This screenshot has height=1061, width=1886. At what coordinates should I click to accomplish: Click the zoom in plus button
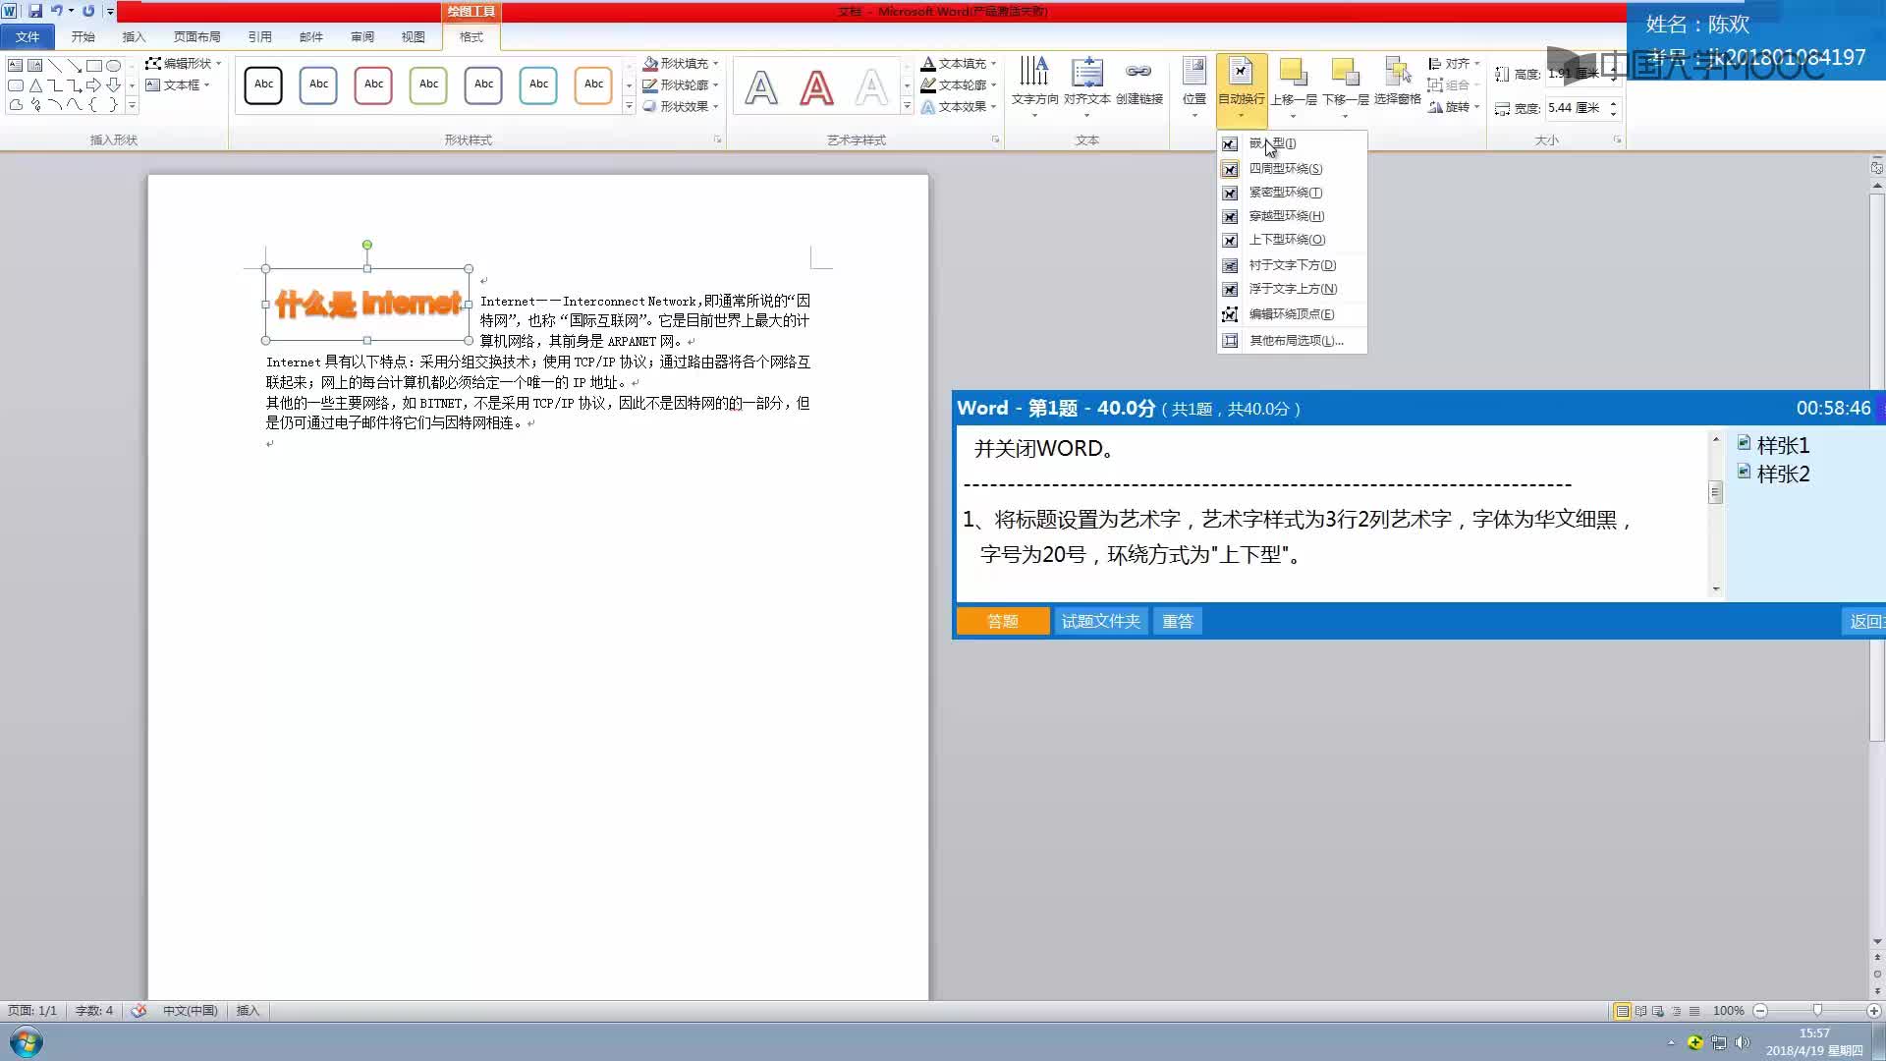point(1873,1011)
